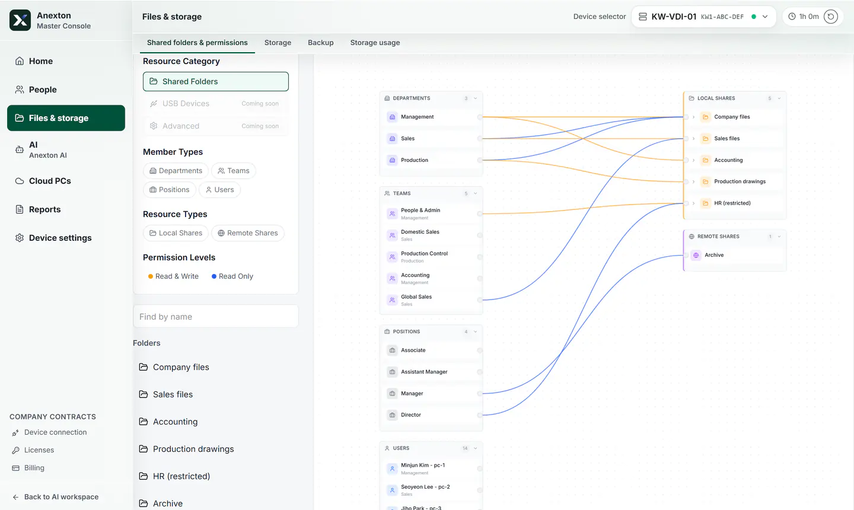Expand the Company files share chevron

point(693,117)
